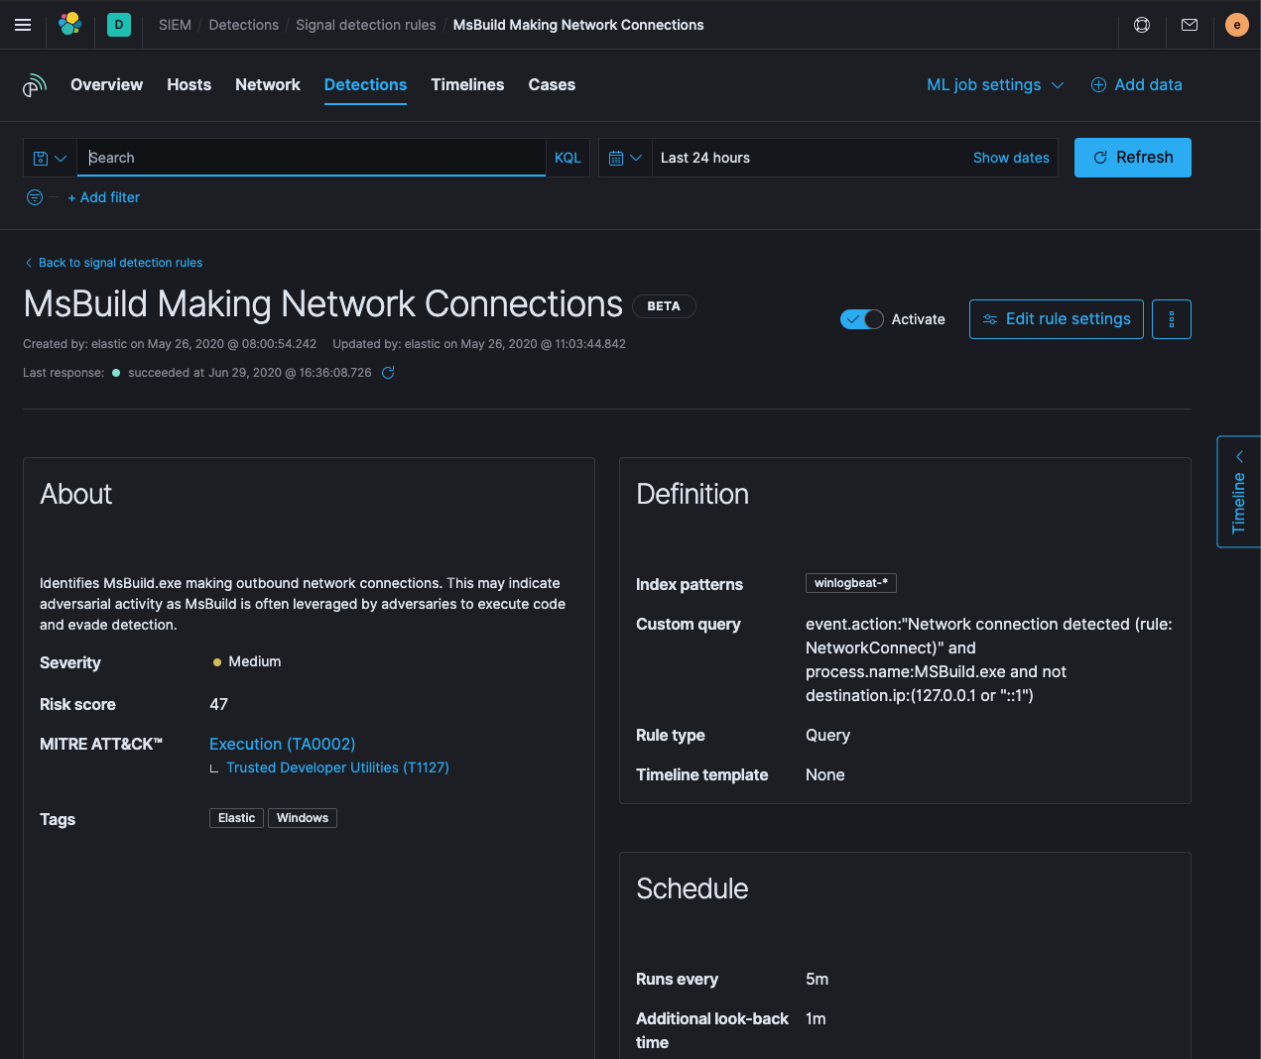The image size is (1261, 1059).
Task: Focus the Search query input field
Action: (312, 158)
